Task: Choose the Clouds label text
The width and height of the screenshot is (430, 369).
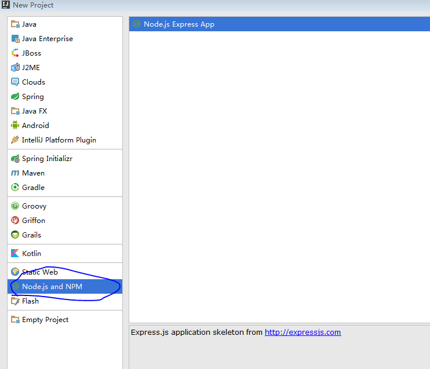Action: tap(34, 82)
